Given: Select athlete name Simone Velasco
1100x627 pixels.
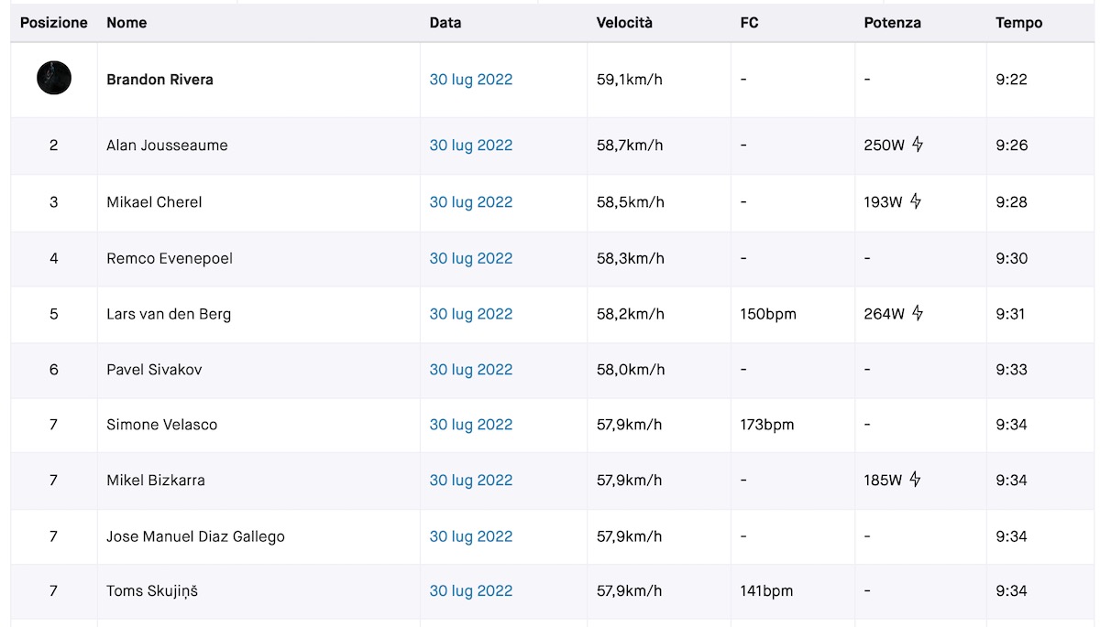Looking at the screenshot, I should pos(161,425).
